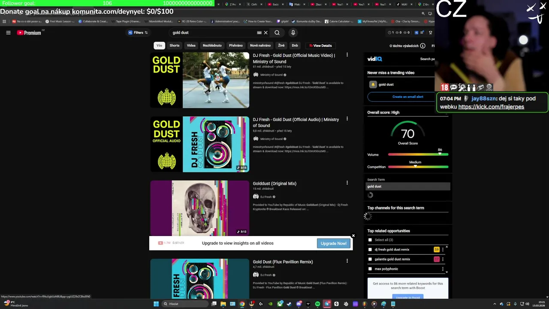The image size is (549, 309).
Task: Open Steam from the taskbar
Action: coord(289,304)
